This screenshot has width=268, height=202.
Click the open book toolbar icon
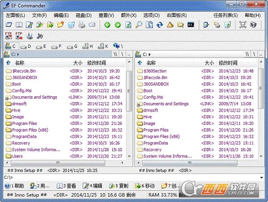click(19, 25)
